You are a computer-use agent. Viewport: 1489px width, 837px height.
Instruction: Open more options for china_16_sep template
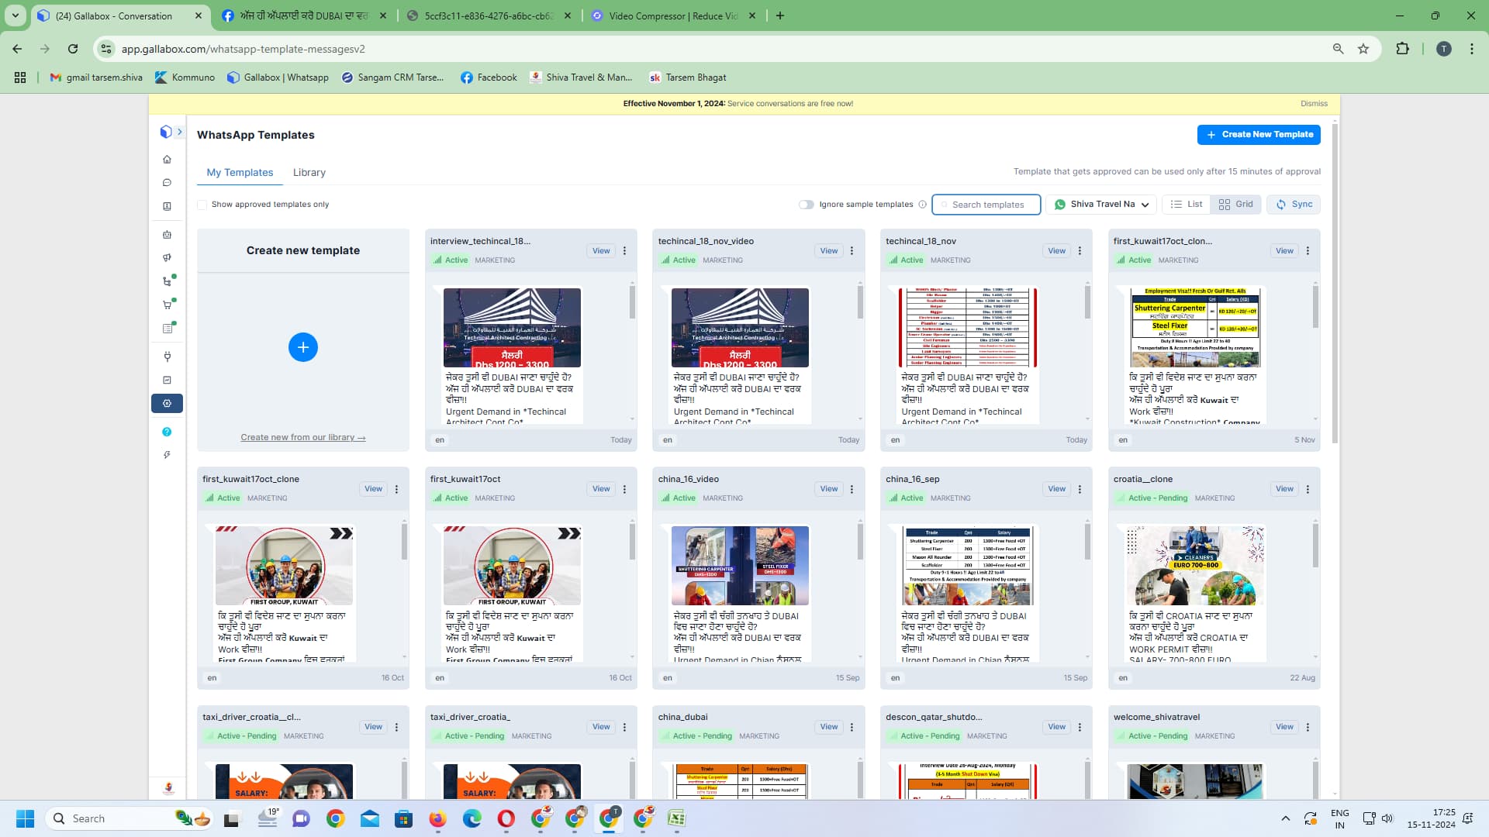pyautogui.click(x=1080, y=489)
